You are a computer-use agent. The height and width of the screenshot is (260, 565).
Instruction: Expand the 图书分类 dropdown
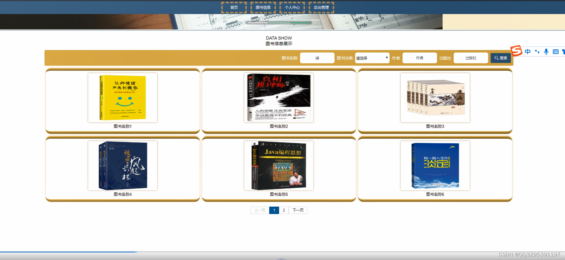click(372, 58)
